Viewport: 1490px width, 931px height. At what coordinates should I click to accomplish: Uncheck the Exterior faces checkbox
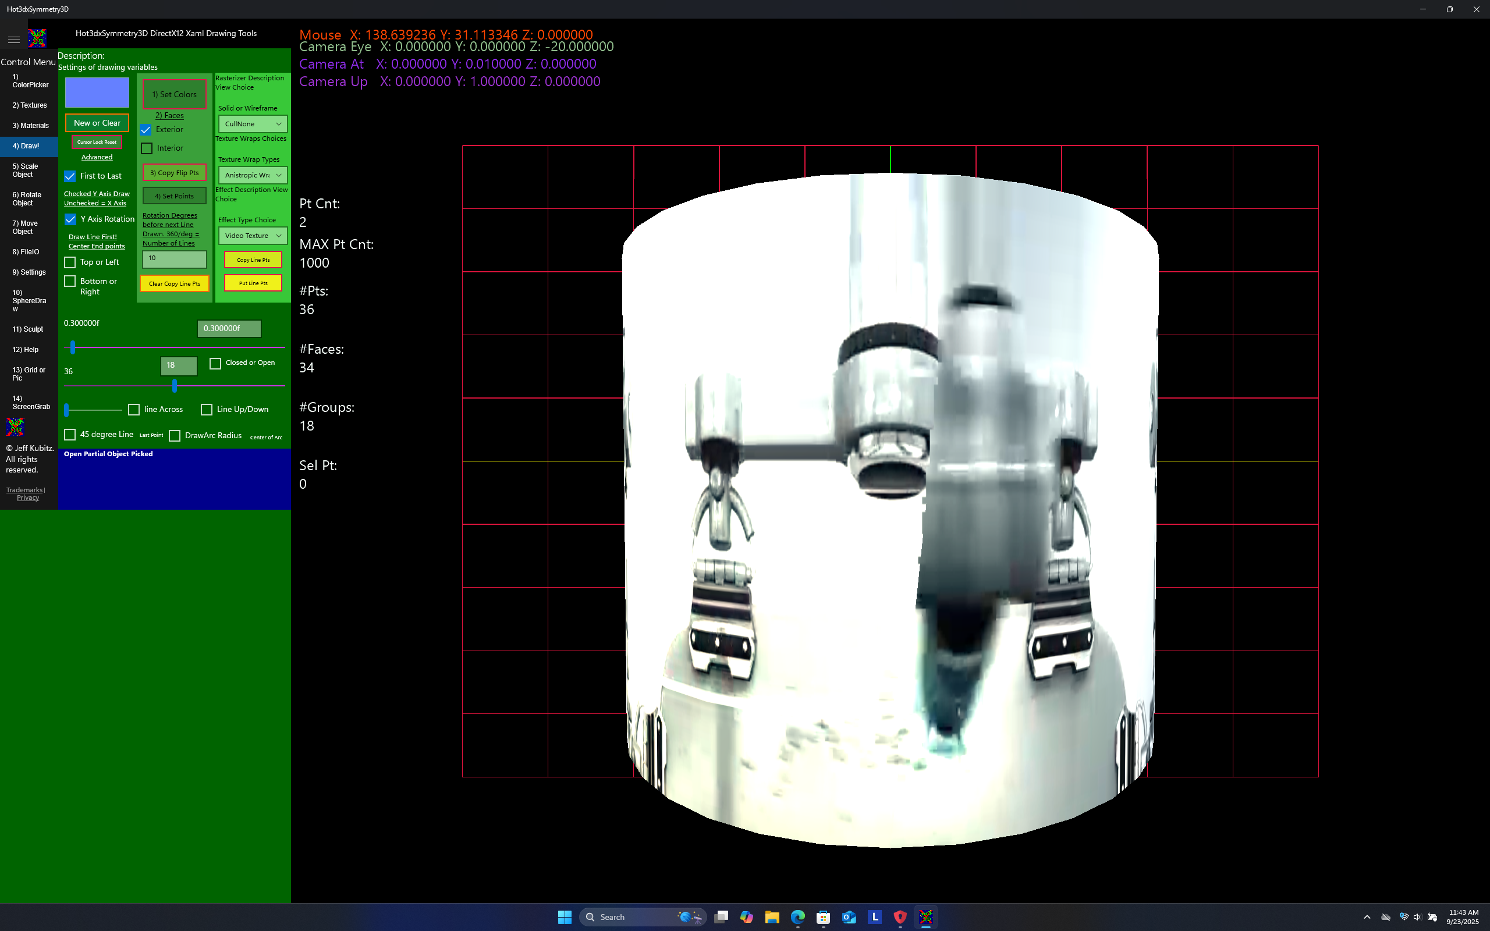click(146, 129)
